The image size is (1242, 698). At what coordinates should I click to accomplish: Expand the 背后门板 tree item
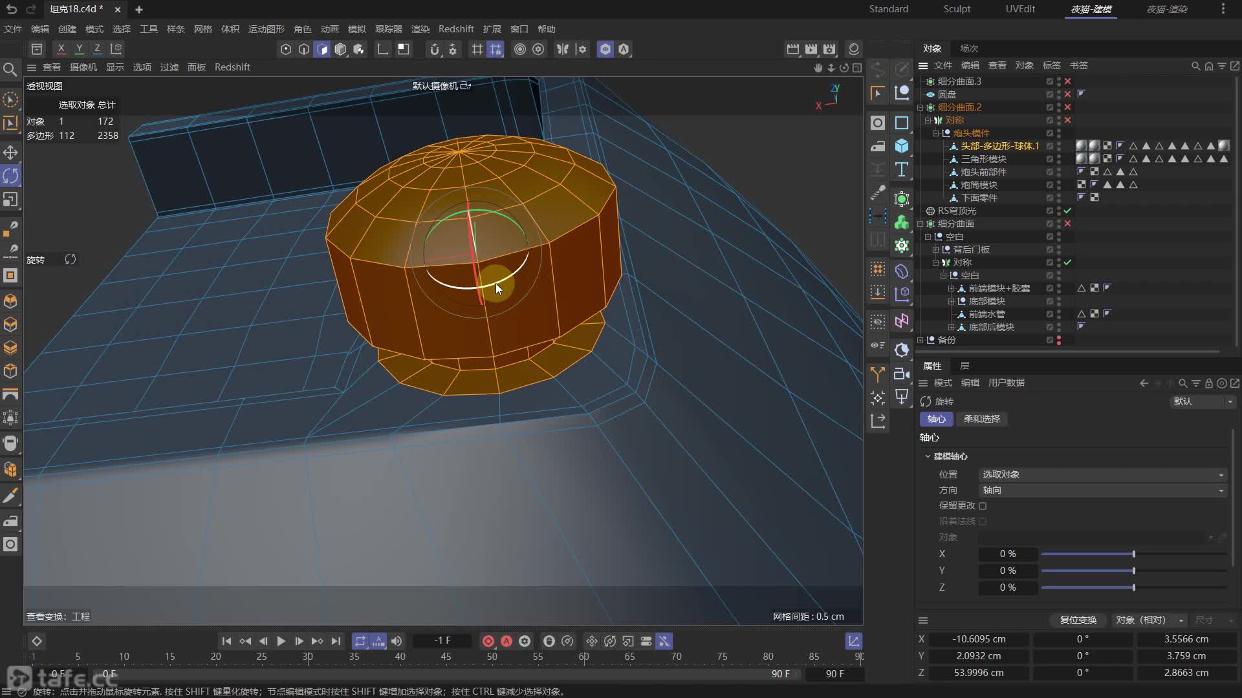[935, 249]
